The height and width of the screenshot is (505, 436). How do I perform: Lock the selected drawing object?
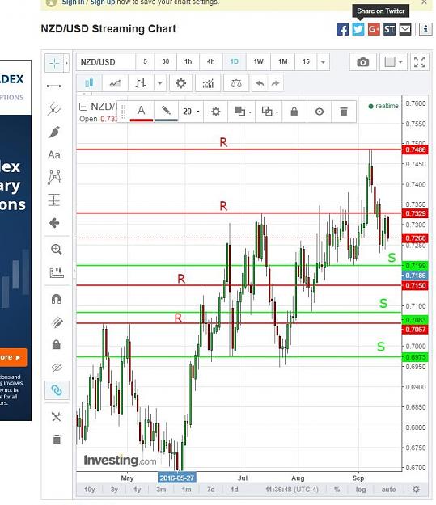[294, 112]
